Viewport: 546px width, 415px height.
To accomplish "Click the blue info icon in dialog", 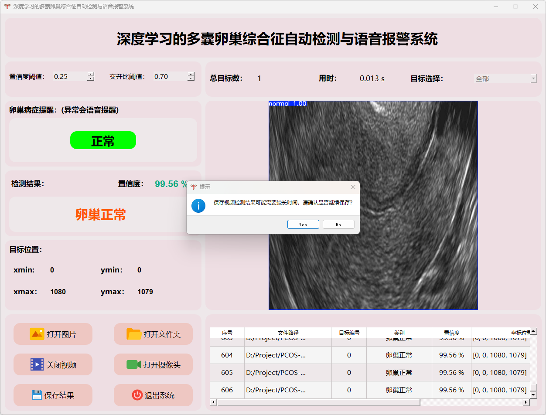I will click(x=198, y=205).
